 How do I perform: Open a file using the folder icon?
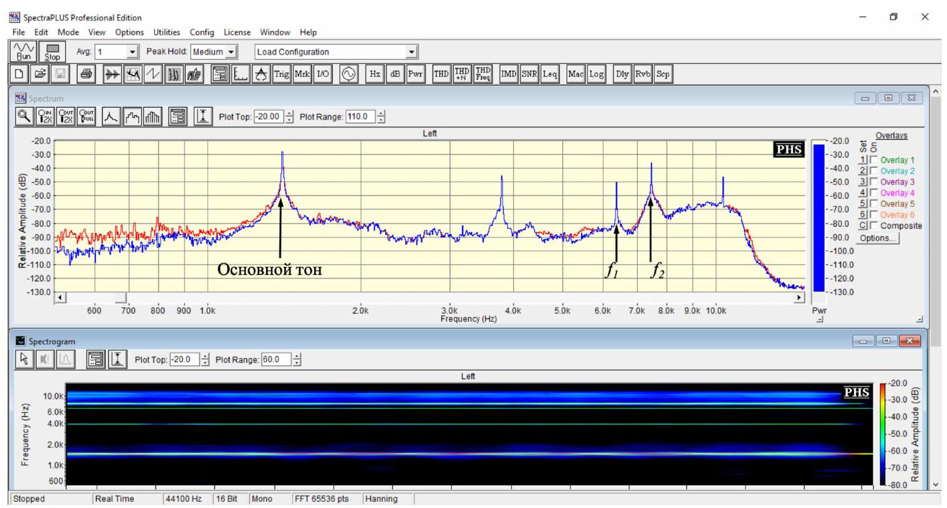(x=40, y=74)
